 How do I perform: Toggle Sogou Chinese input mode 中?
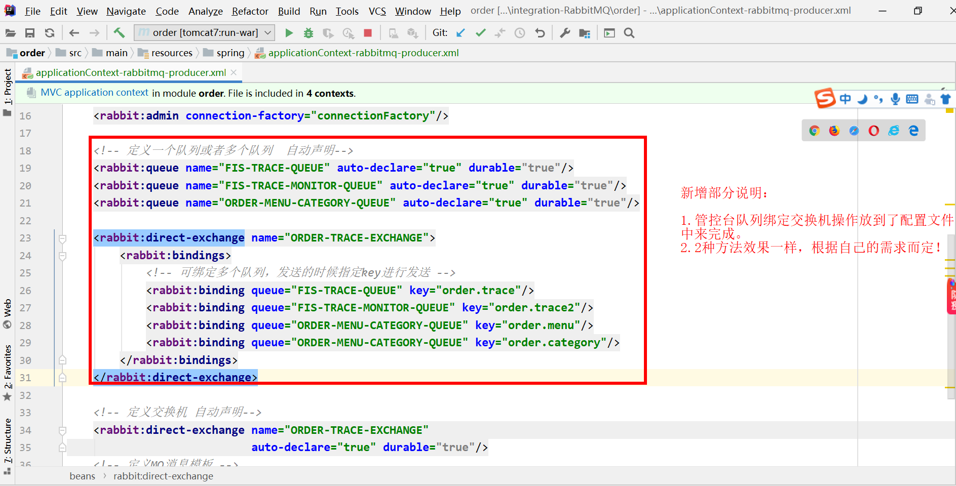(x=845, y=99)
